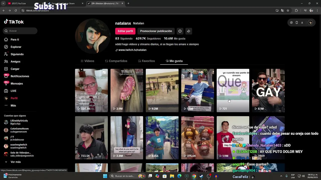Open the 9.2M views schoolyard video
Screen dimensions: 321x180
[x=162, y=90]
